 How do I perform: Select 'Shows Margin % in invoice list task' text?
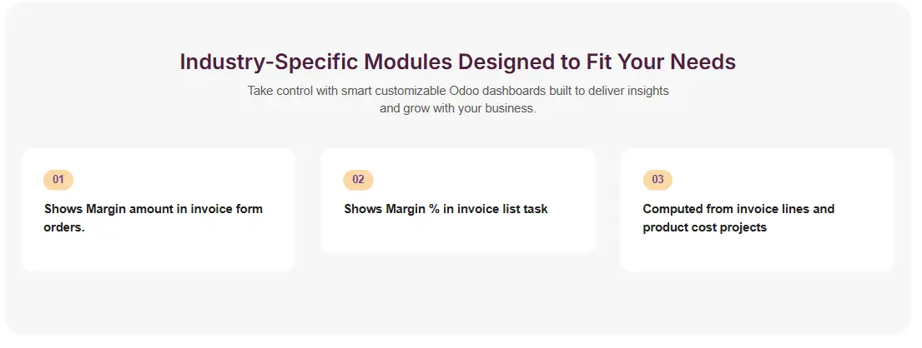446,209
